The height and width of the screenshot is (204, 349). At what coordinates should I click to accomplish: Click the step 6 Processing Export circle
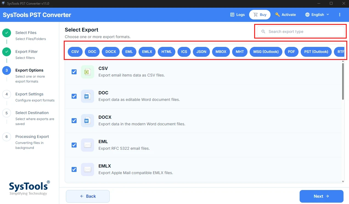(x=7, y=137)
